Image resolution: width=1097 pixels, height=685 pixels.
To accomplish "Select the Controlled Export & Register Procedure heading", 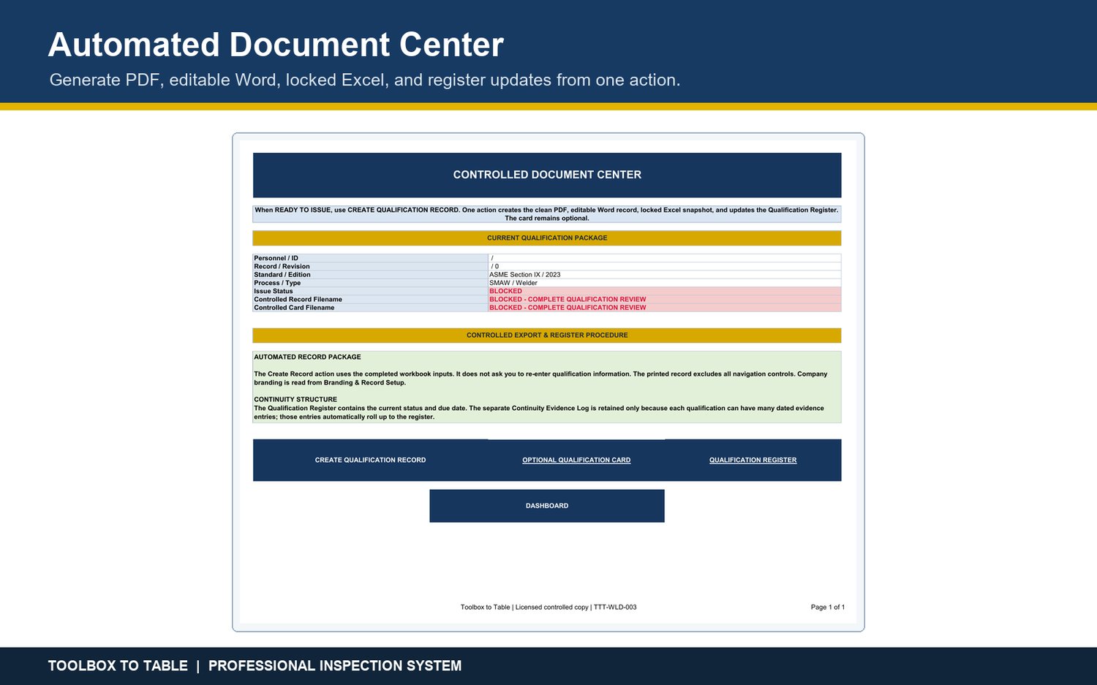I will (x=547, y=336).
